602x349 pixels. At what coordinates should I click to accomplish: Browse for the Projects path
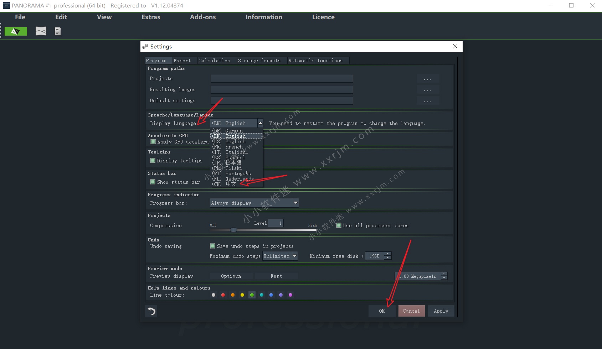pos(427,79)
